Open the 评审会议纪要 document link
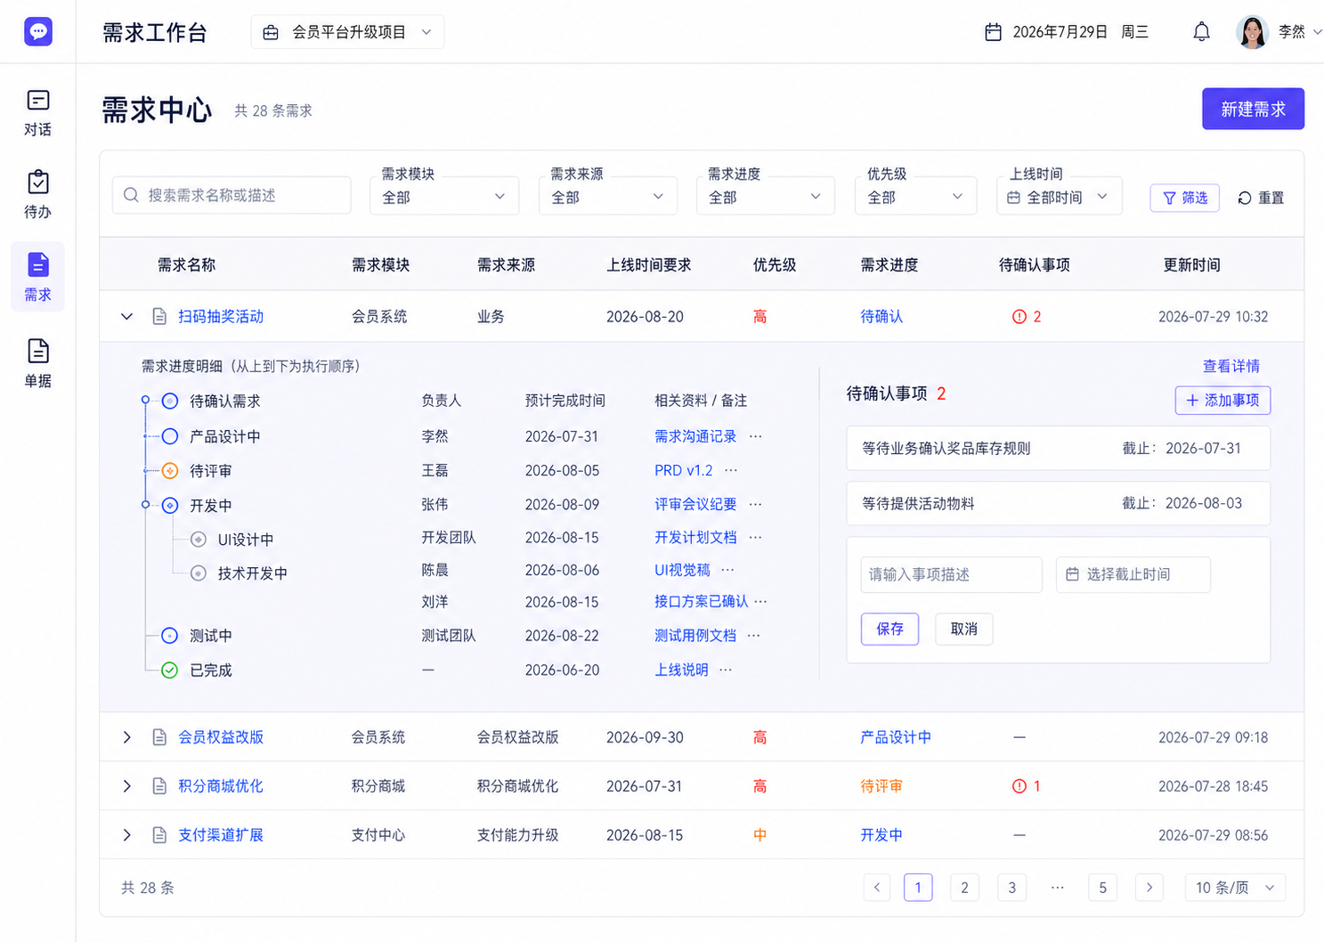 click(695, 505)
